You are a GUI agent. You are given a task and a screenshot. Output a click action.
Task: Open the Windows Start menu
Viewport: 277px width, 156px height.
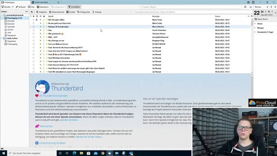coord(3,153)
